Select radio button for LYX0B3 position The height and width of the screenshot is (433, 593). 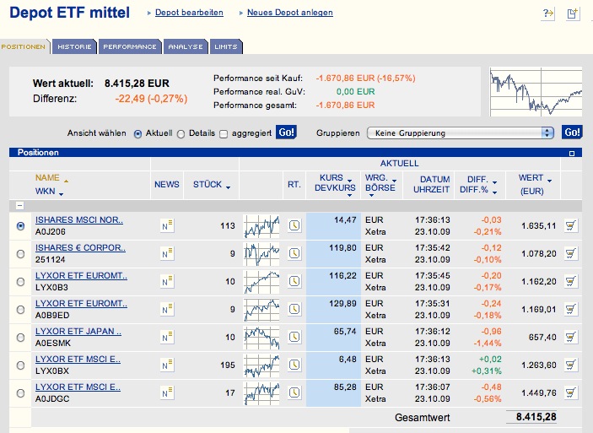[x=21, y=282]
